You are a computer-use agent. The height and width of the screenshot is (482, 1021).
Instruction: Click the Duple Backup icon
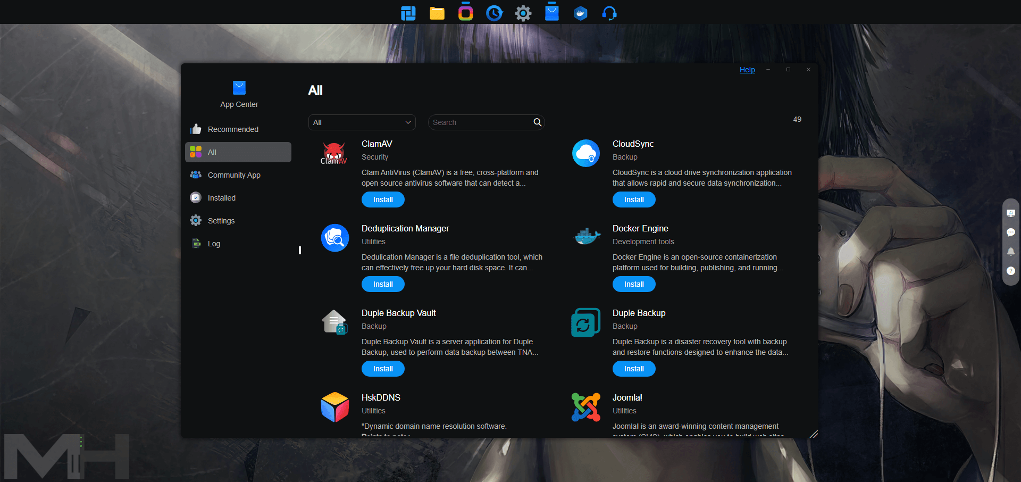click(x=586, y=322)
